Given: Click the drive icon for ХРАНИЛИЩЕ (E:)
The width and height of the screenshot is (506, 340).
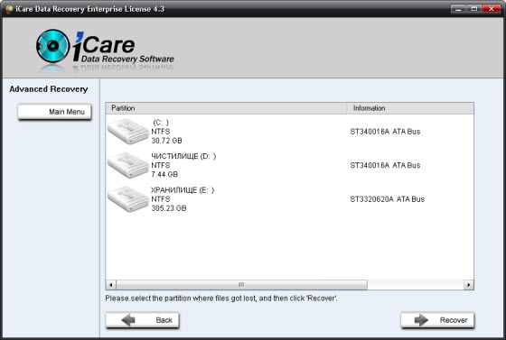Looking at the screenshot, I should (128, 198).
